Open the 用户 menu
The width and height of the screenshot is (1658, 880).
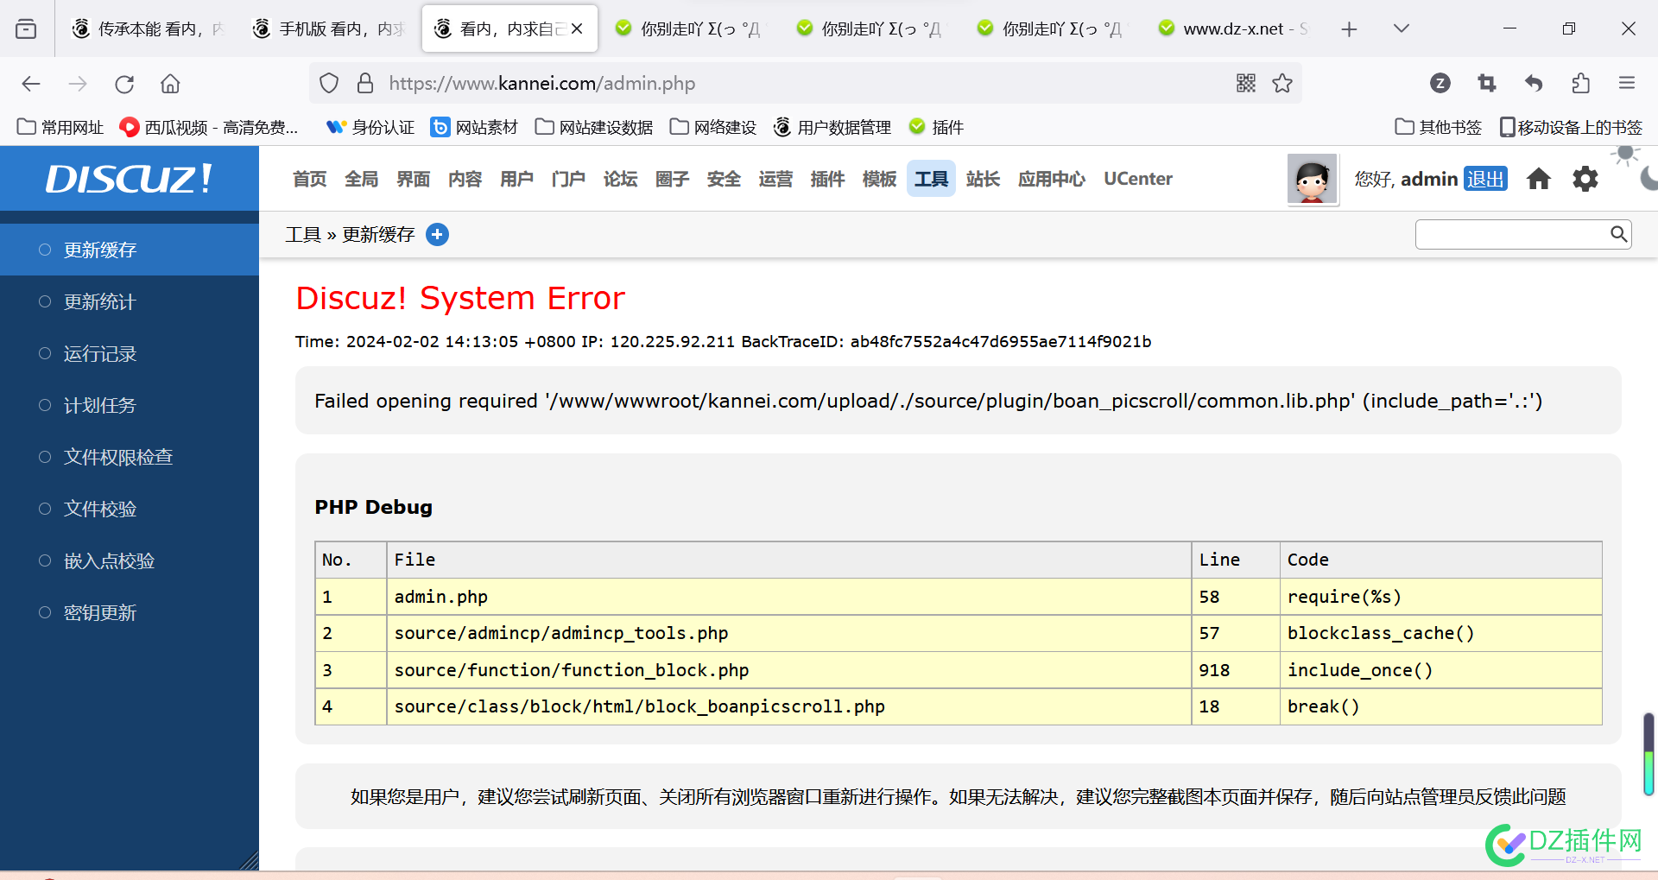pyautogui.click(x=517, y=179)
